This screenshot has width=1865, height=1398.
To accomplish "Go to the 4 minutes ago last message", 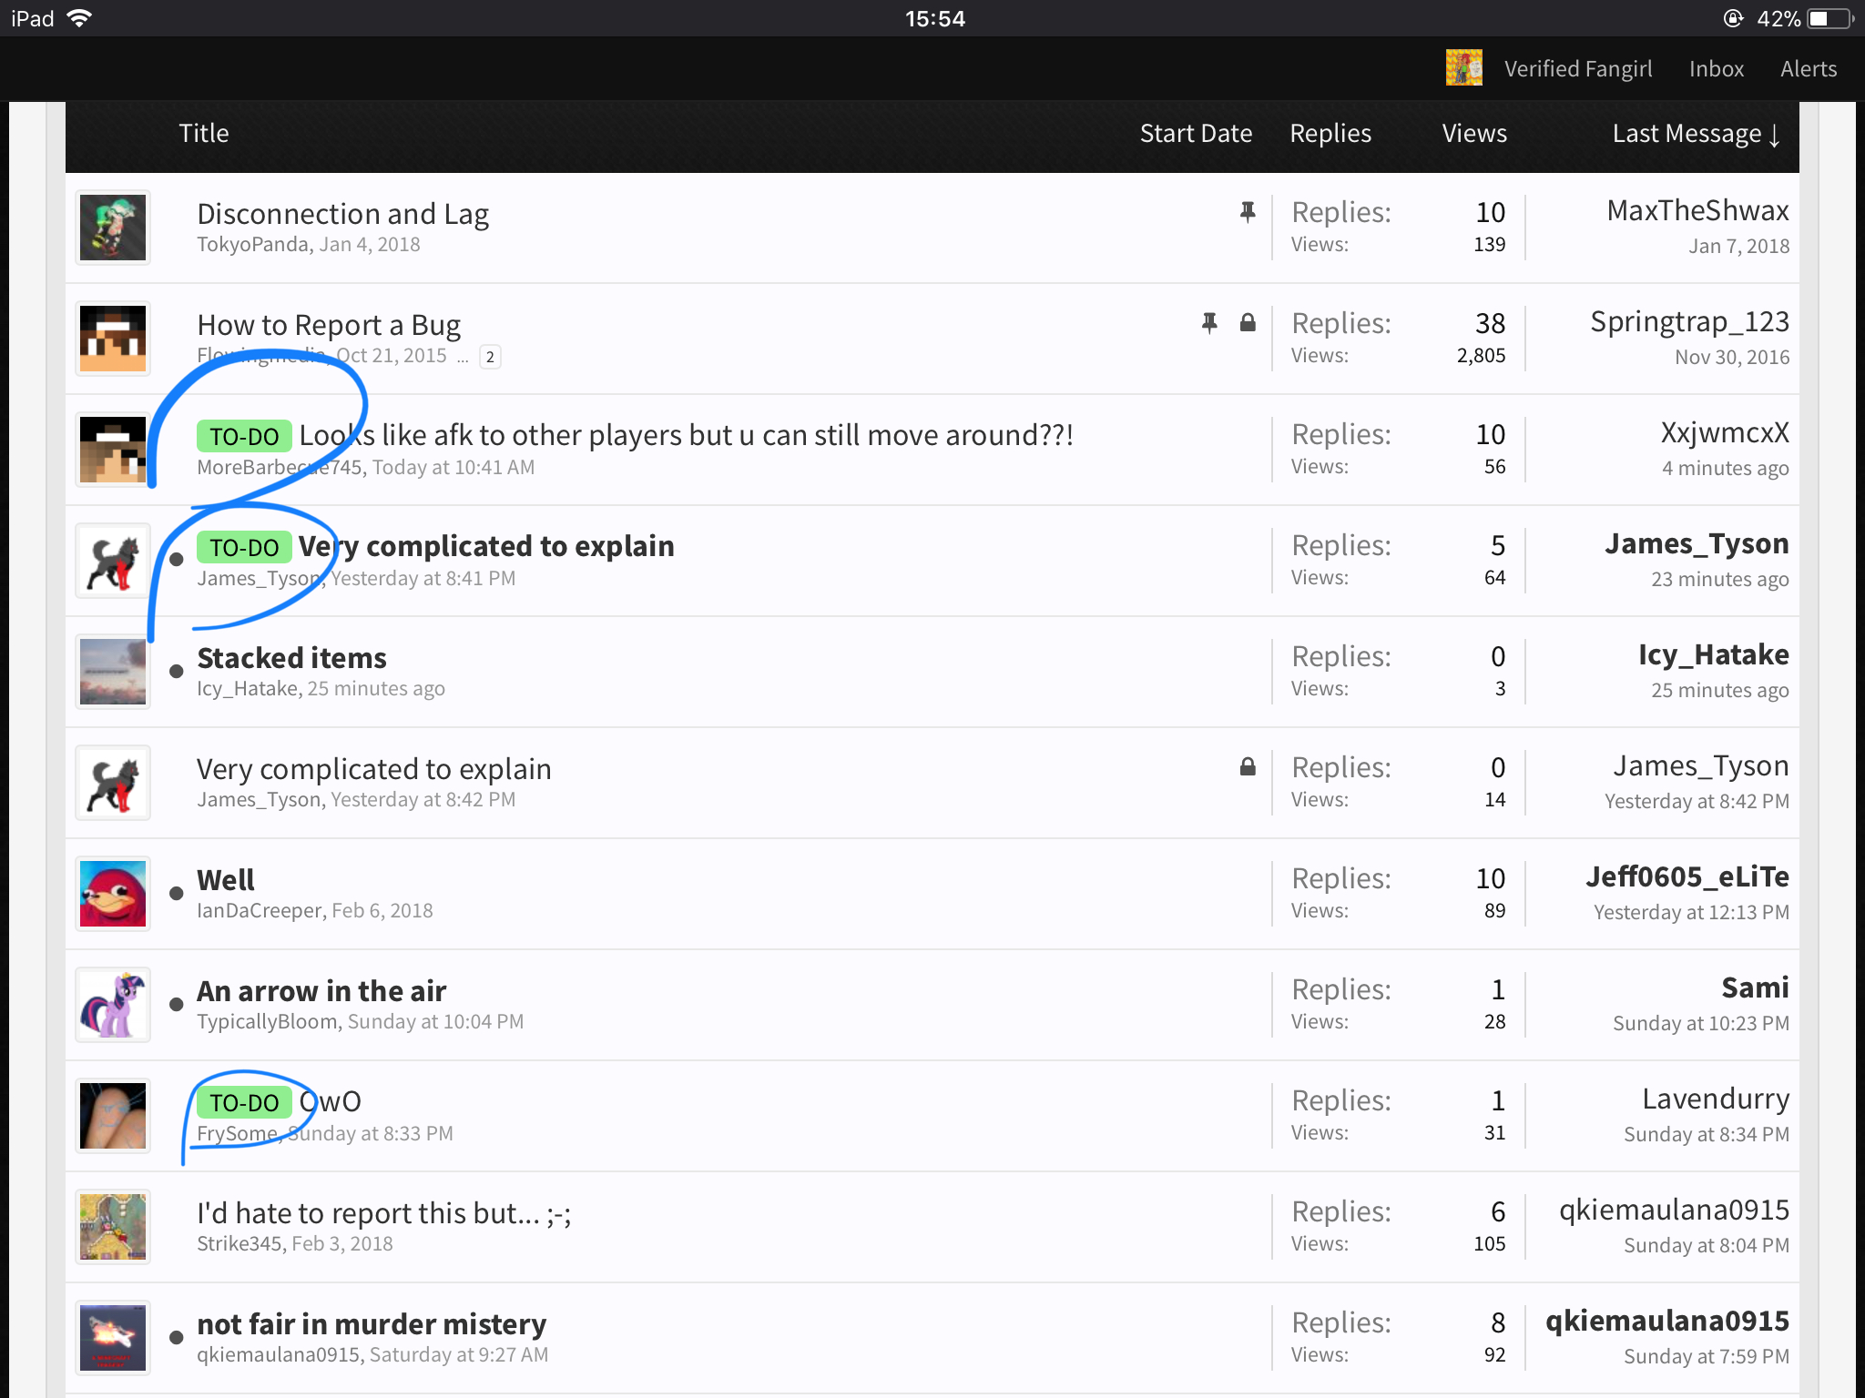I will point(1725,468).
